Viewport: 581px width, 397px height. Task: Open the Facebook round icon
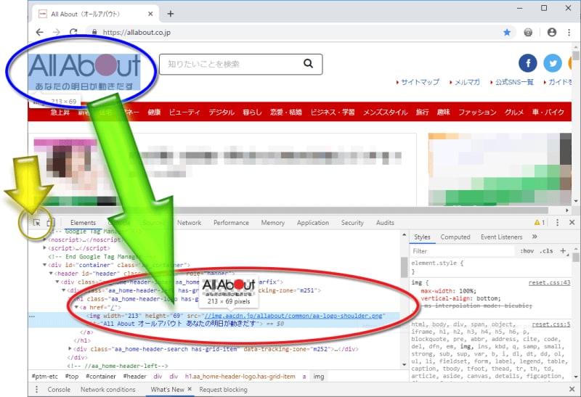528,63
